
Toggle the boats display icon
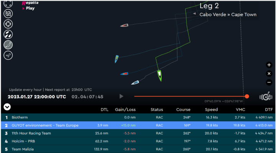(x=8, y=35)
